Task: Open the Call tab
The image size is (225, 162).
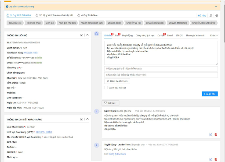Action: pyautogui.click(x=117, y=35)
